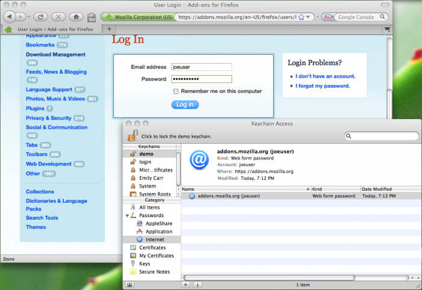The height and width of the screenshot is (290, 422).
Task: Click the Password field
Action: click(201, 79)
